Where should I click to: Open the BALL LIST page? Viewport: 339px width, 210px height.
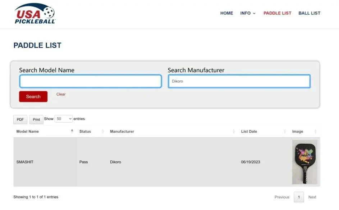[310, 13]
